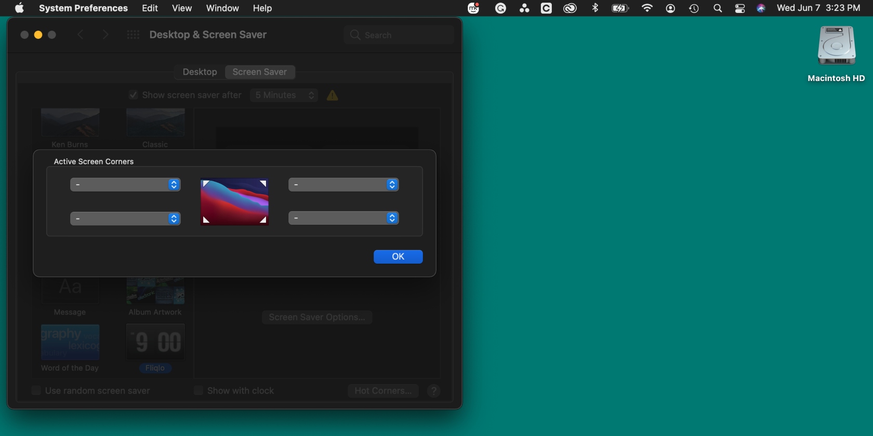Image resolution: width=873 pixels, height=436 pixels.
Task: Click the Creative Cloud menu bar icon
Action: coord(570,8)
